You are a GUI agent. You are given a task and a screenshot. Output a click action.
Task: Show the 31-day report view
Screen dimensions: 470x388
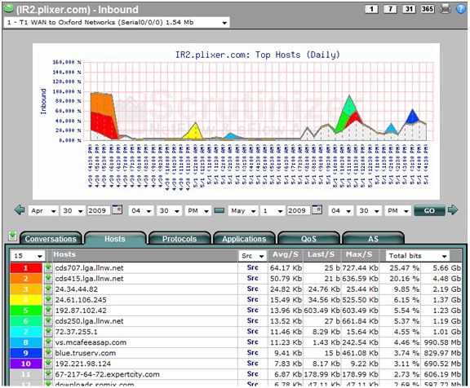(x=409, y=9)
